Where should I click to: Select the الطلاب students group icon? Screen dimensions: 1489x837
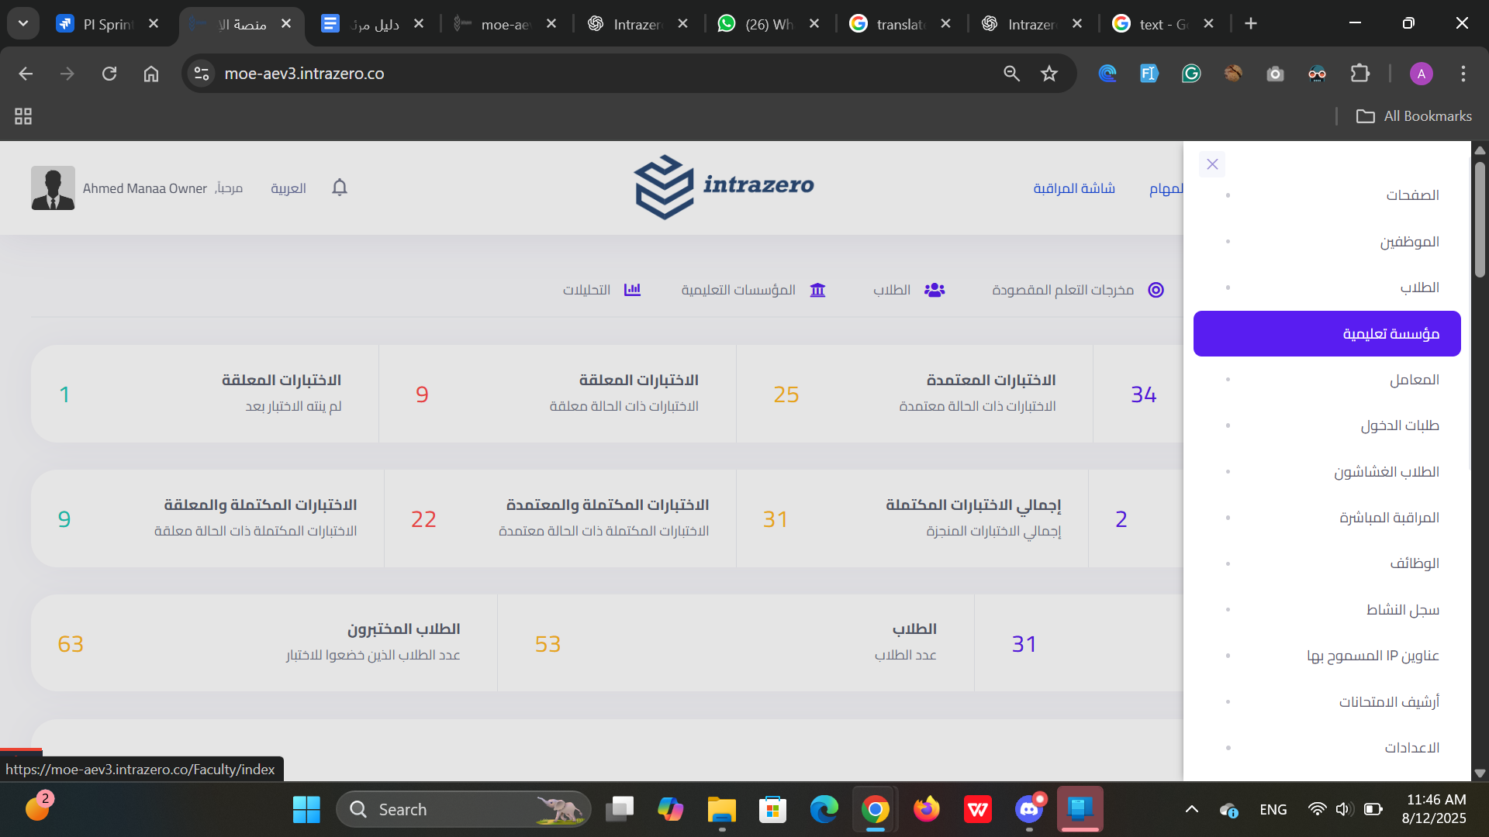(935, 290)
